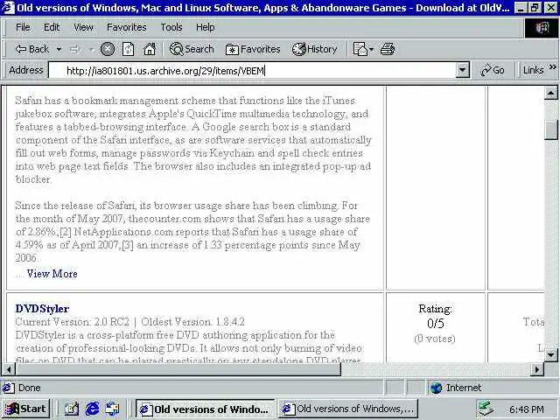This screenshot has height=420, width=560.
Task: Click the Print toolbar icon
Action: click(x=388, y=49)
